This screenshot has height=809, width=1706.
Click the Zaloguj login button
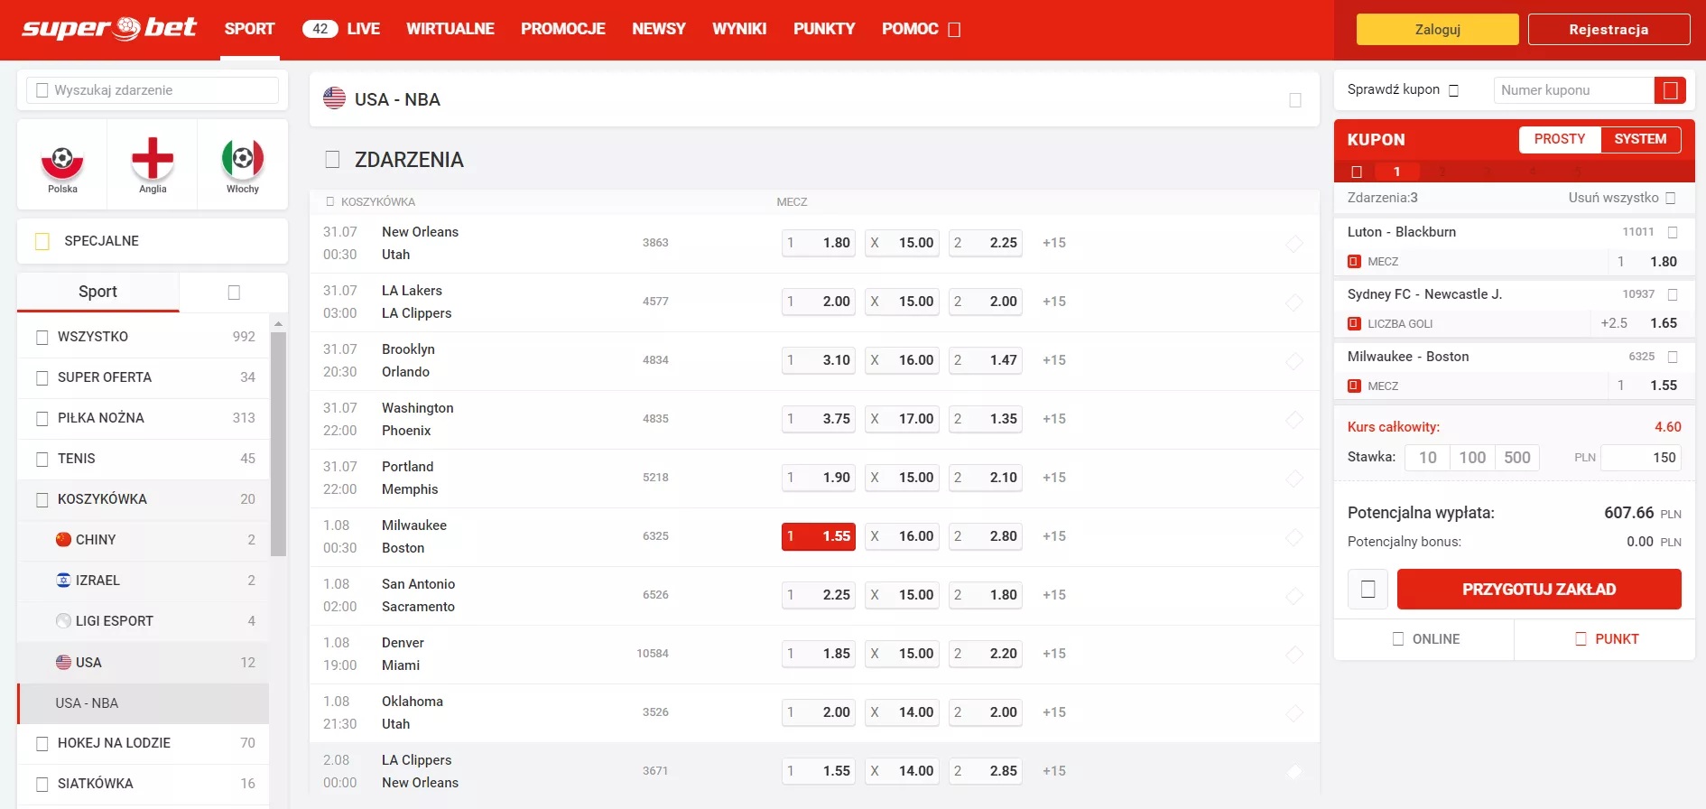tap(1437, 29)
